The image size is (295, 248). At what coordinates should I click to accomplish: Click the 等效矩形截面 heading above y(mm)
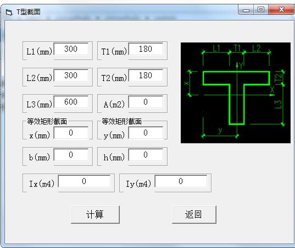(122, 122)
